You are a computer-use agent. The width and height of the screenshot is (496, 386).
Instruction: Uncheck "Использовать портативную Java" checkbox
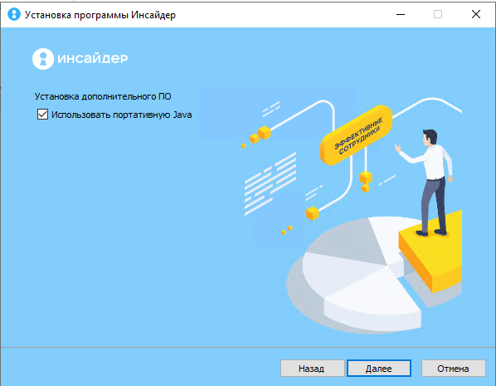point(42,115)
